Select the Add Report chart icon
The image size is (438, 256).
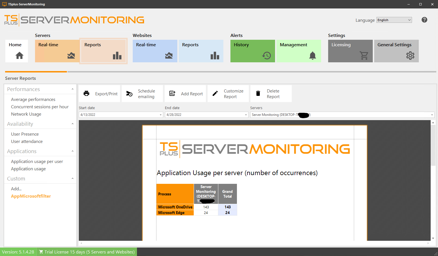coord(172,93)
